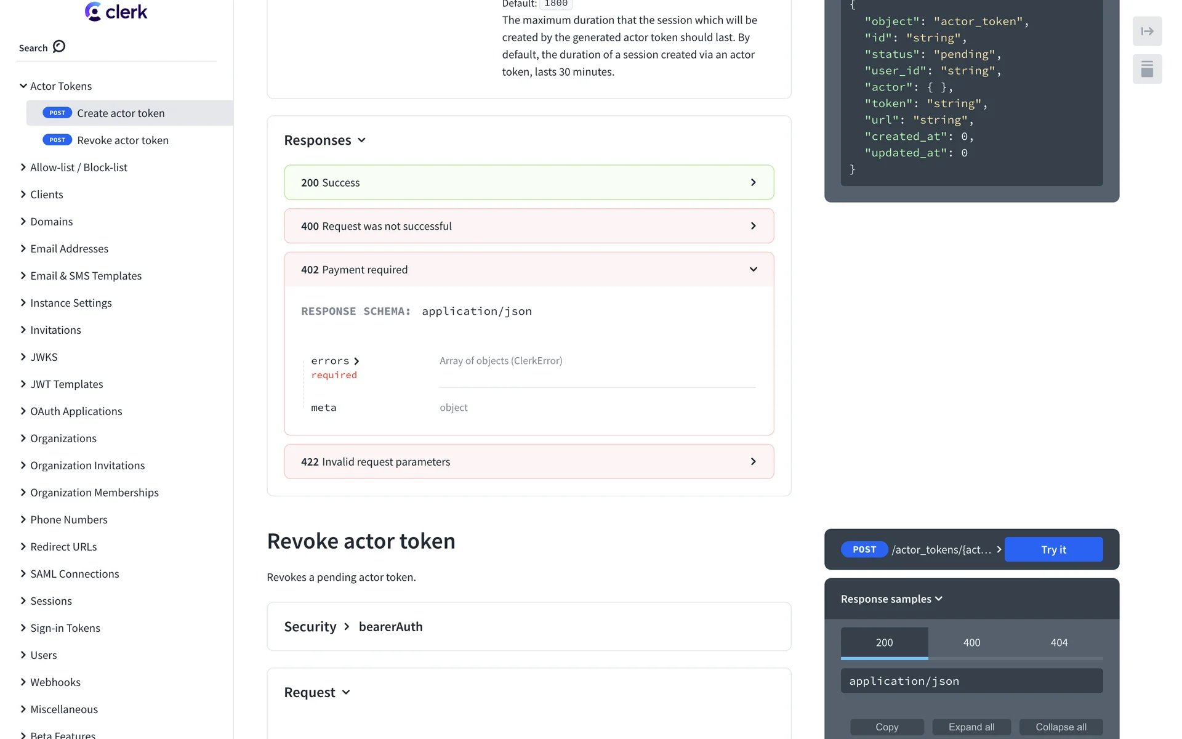Collapse the Actor Tokens sidebar group
1182x739 pixels.
[23, 86]
